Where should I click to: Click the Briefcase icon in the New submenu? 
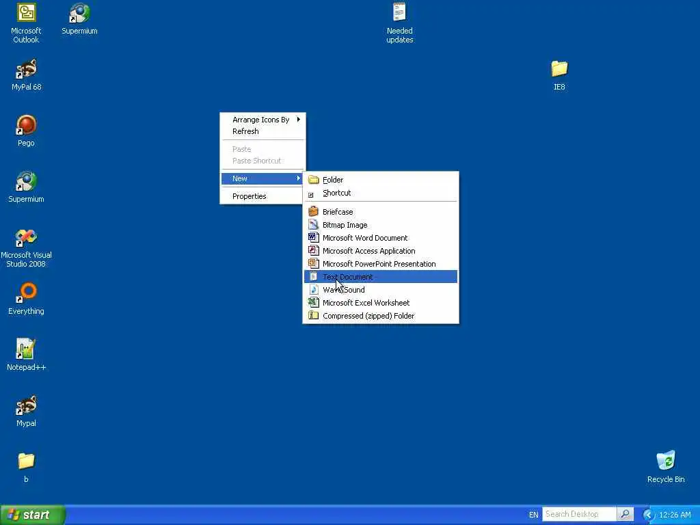coord(313,212)
